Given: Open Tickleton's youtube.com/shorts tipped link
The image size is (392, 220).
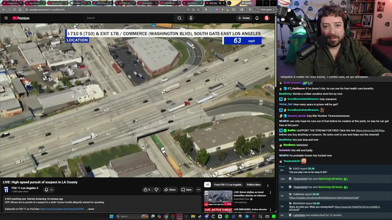Looking at the screenshot, I should pos(324,198).
